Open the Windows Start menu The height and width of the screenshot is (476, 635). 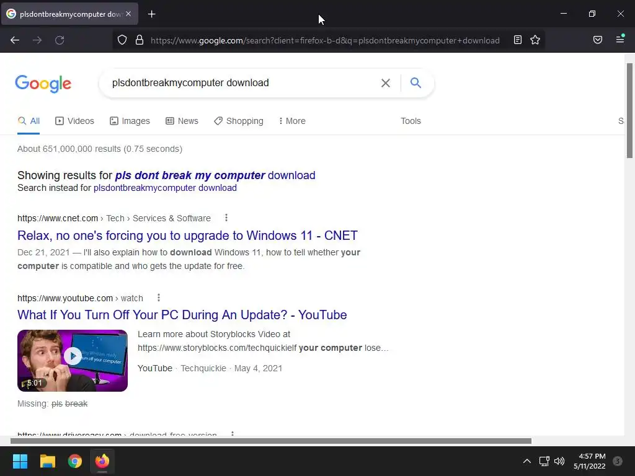click(20, 461)
